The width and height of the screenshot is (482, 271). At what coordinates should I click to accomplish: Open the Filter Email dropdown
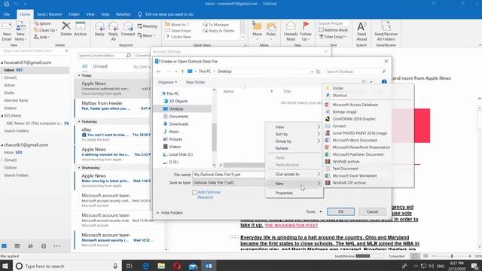click(x=333, y=37)
